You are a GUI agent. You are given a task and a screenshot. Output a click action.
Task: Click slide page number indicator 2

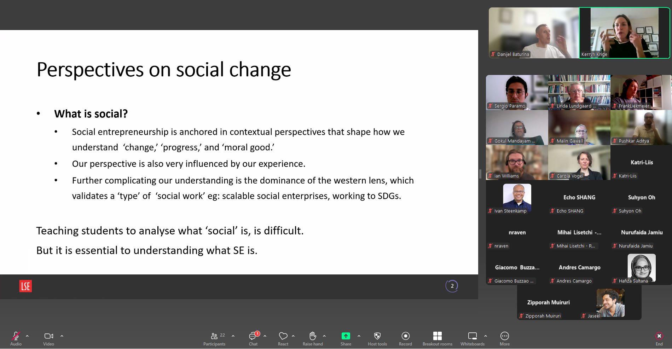pos(452,286)
